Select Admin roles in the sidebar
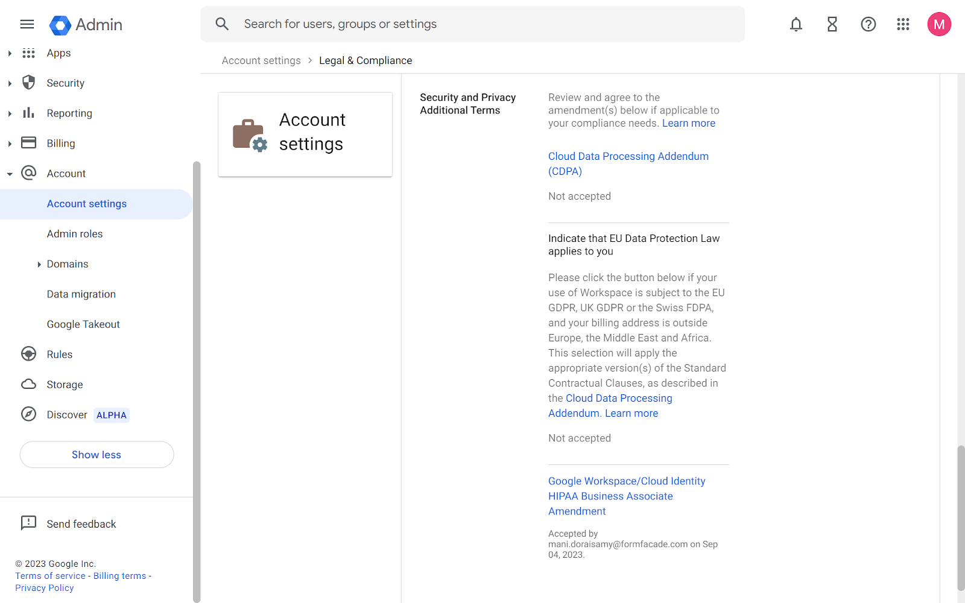This screenshot has width=965, height=603. [75, 233]
